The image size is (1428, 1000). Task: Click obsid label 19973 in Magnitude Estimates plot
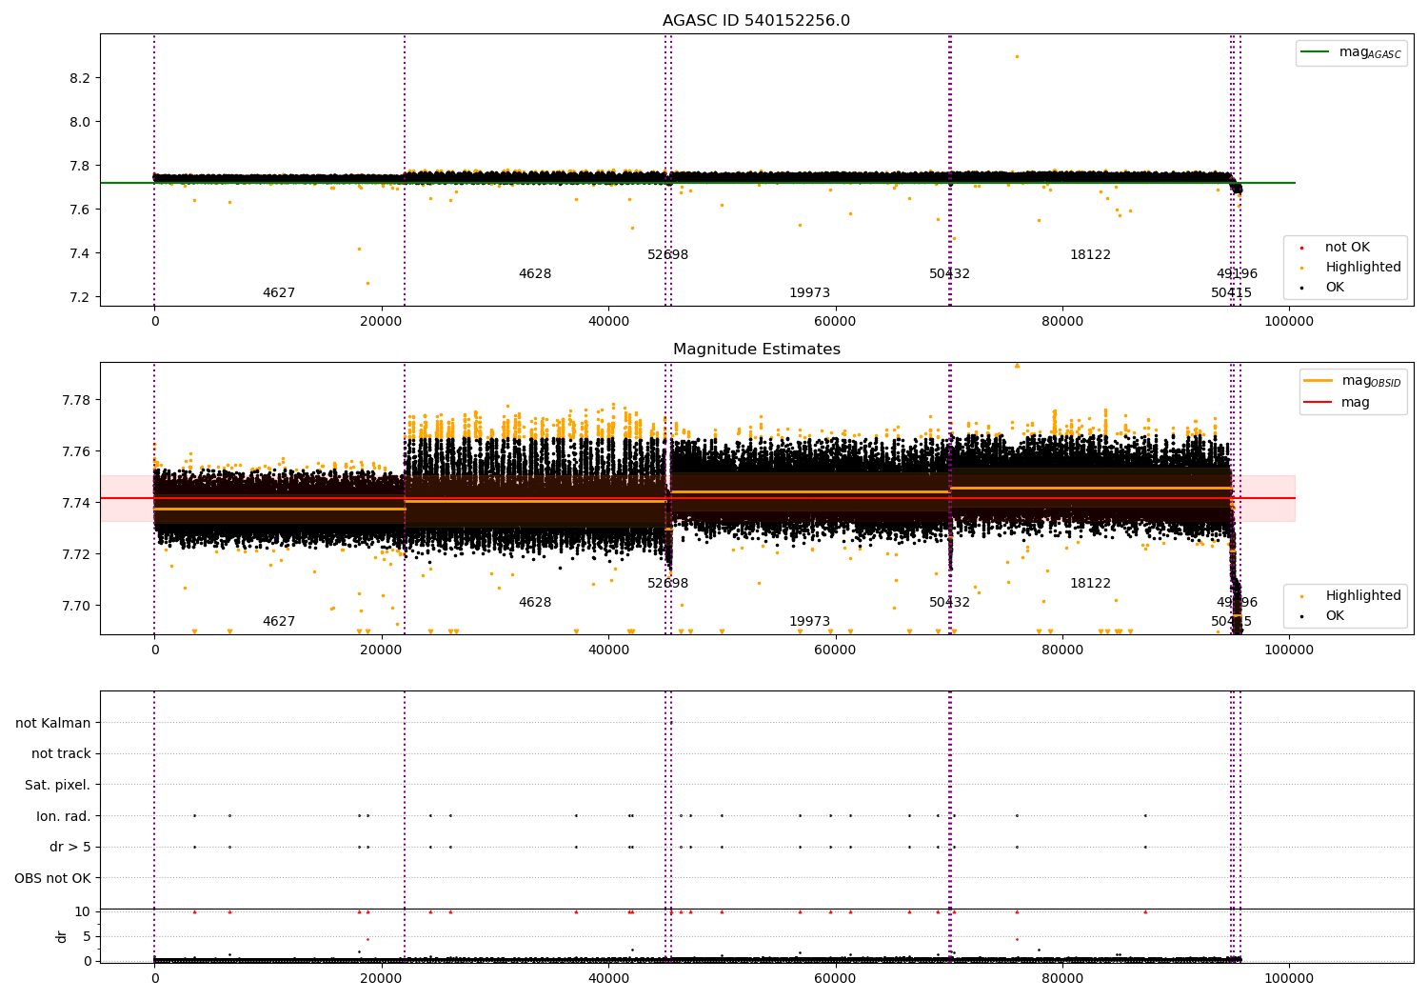tap(809, 622)
